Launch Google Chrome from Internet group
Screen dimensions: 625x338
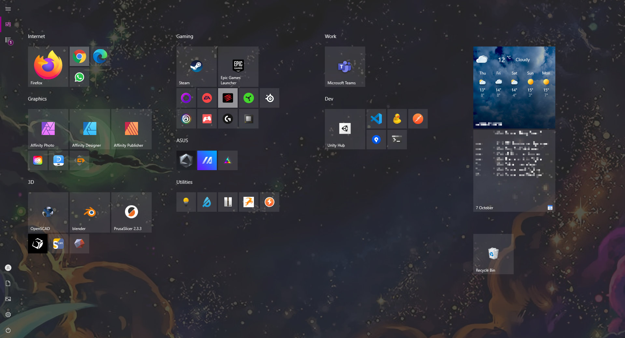click(x=79, y=56)
